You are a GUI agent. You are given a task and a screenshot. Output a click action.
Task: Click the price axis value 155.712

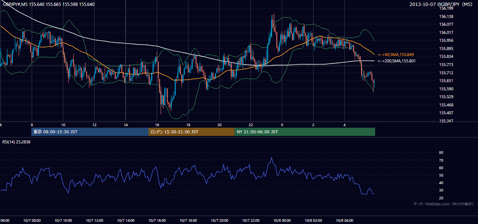pos(446,73)
